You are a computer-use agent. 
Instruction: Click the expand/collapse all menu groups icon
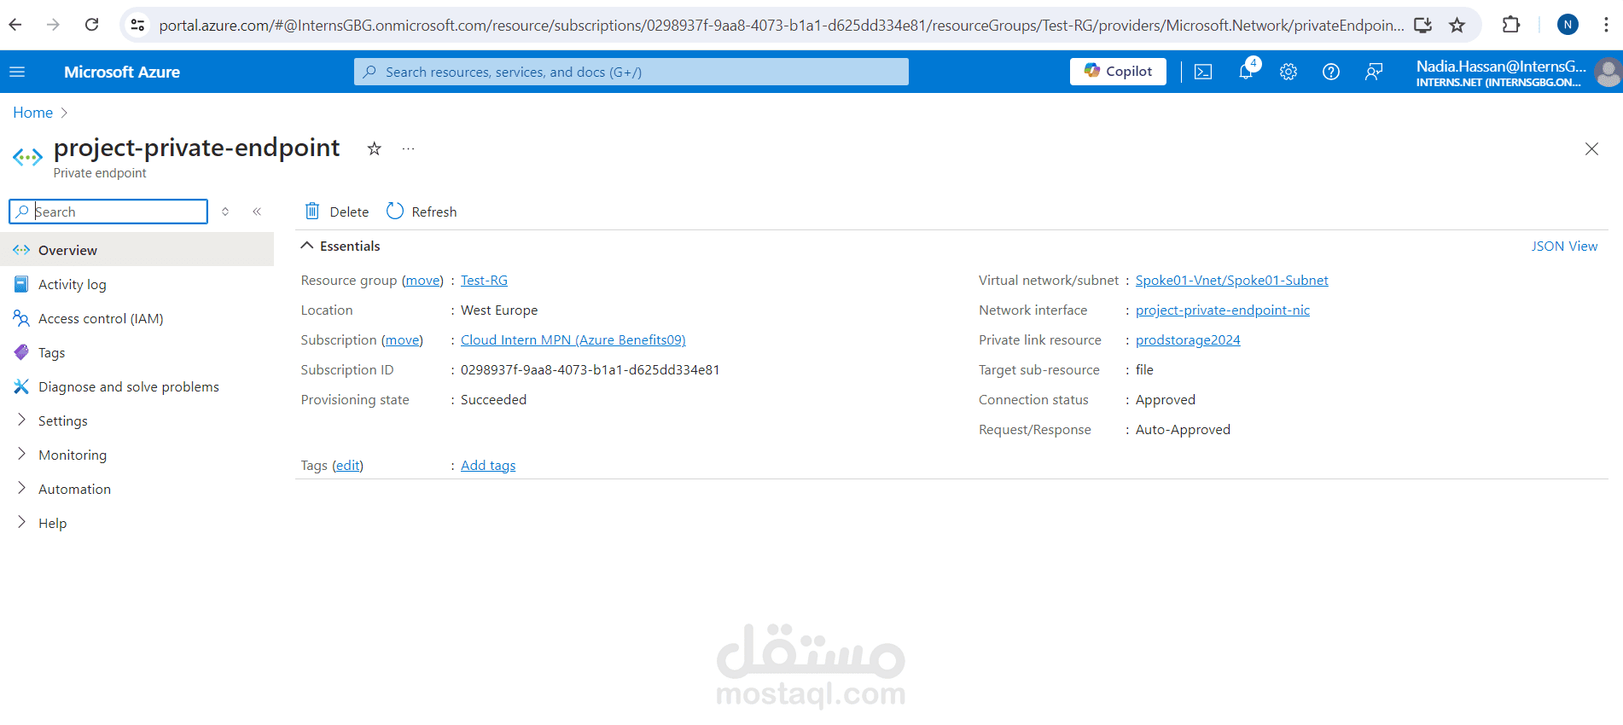225,212
